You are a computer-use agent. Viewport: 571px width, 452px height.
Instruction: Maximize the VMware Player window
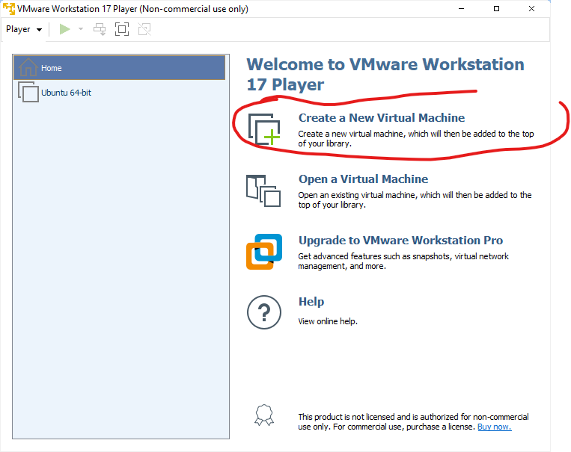(x=517, y=9)
